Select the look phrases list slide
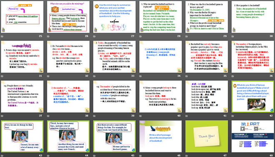Viewport: 275px width, 157px height. [x=207, y=96]
